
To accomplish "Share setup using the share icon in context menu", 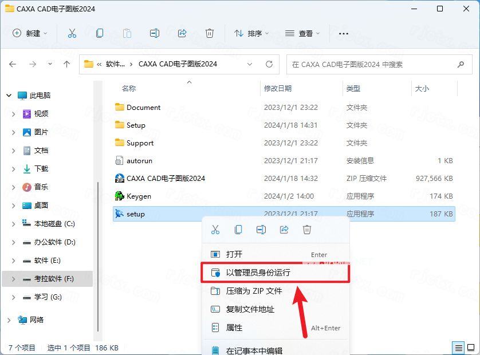I will pyautogui.click(x=284, y=229).
